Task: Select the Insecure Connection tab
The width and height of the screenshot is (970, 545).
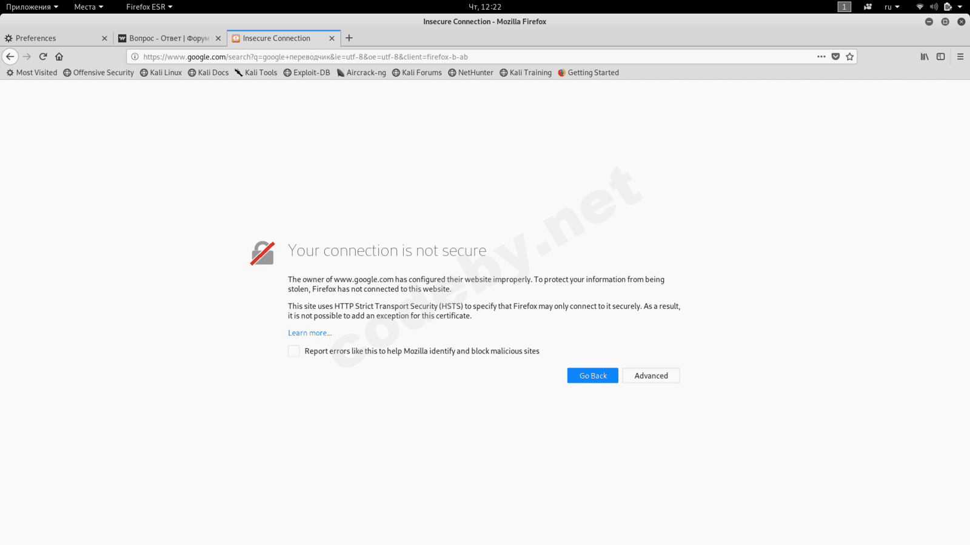Action: [x=284, y=38]
